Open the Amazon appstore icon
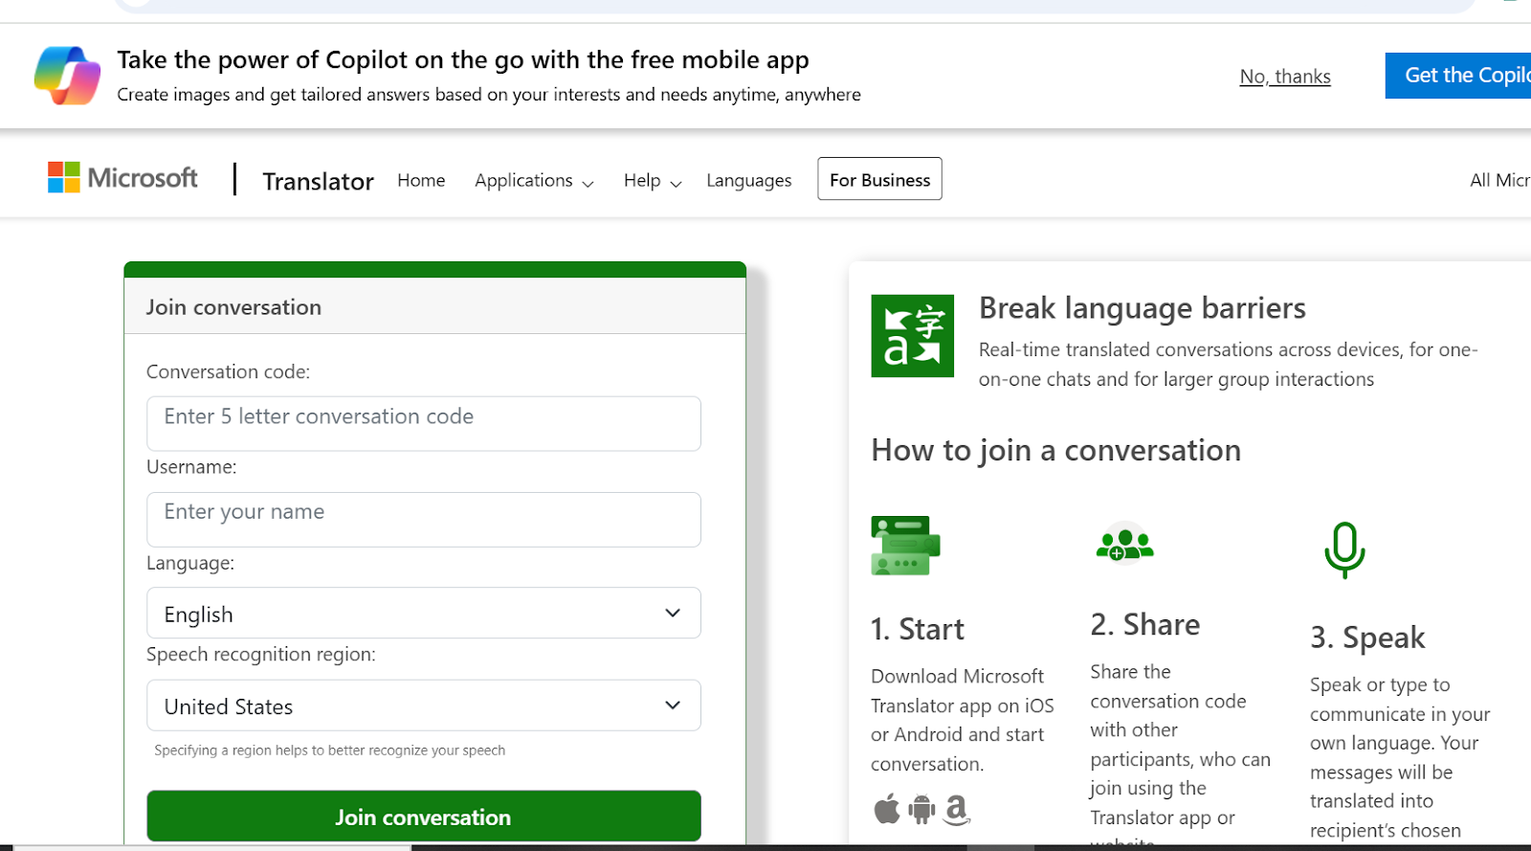The image size is (1531, 851). [x=956, y=810]
